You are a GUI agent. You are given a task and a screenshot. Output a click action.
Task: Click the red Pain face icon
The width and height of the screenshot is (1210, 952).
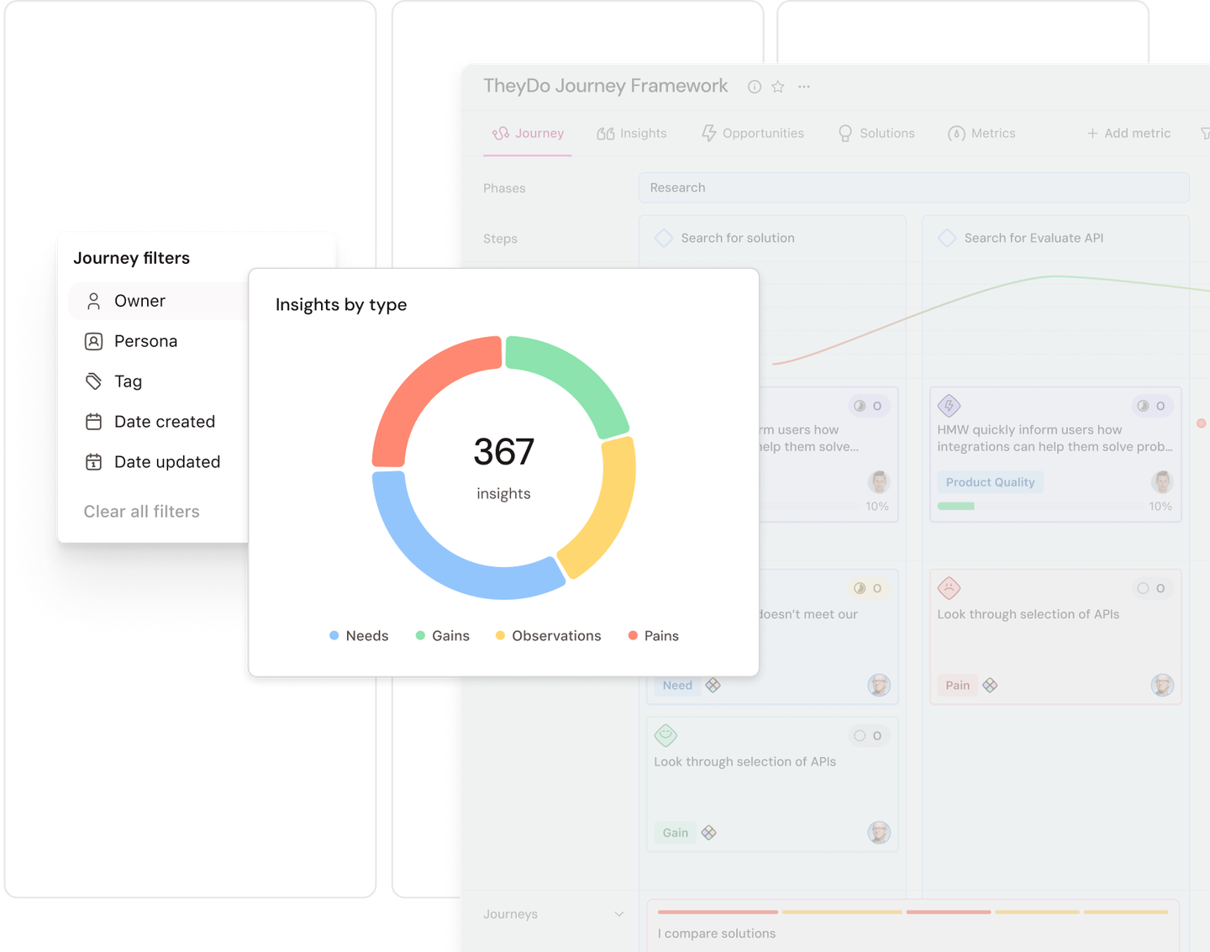(x=949, y=588)
